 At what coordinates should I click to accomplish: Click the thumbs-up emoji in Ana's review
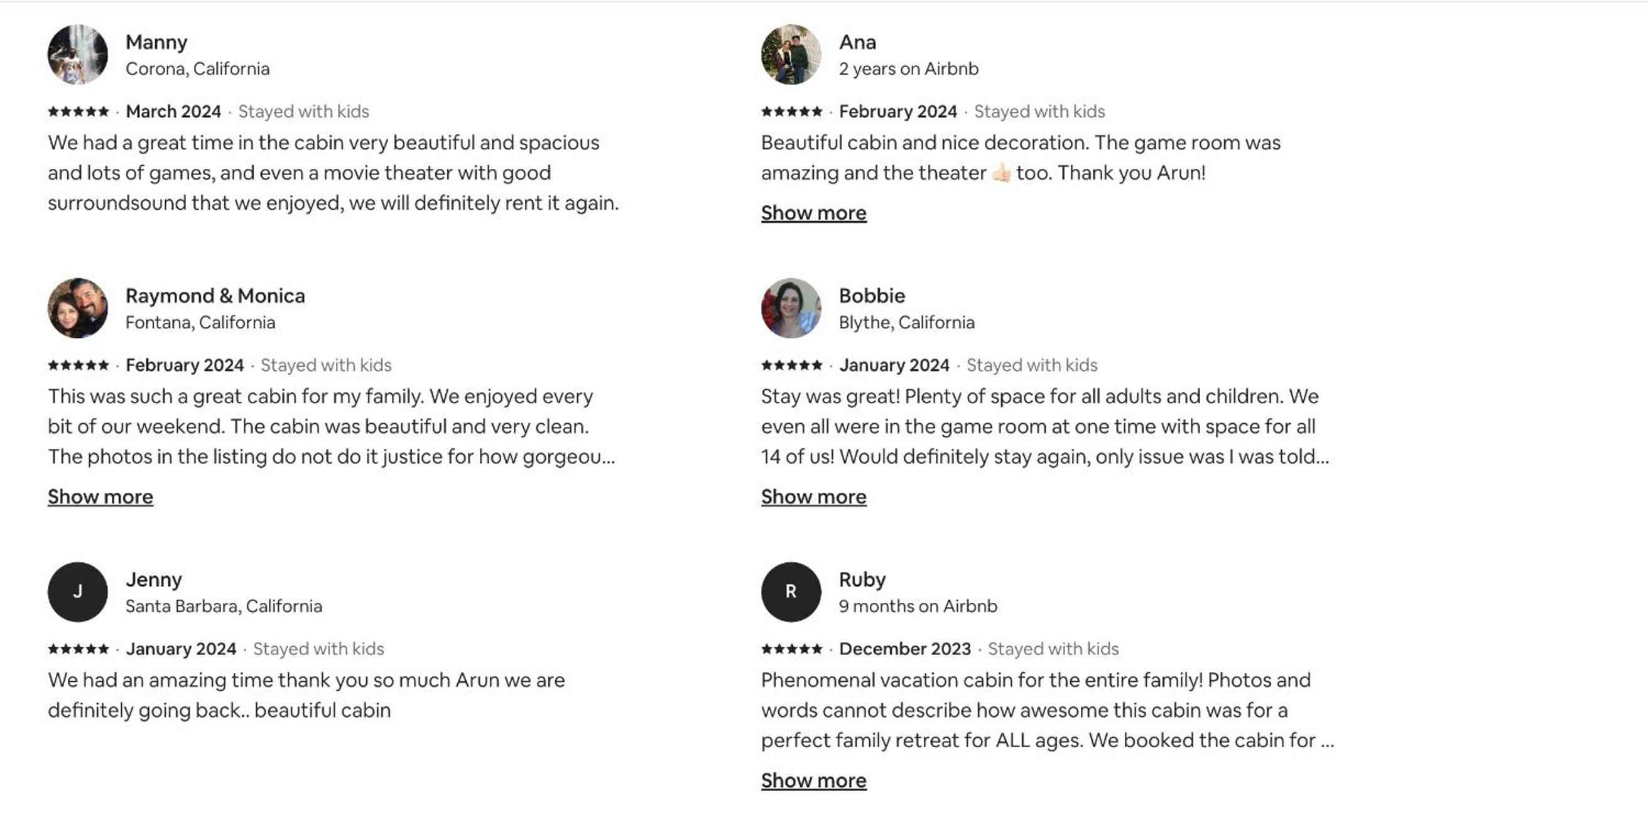1001,173
